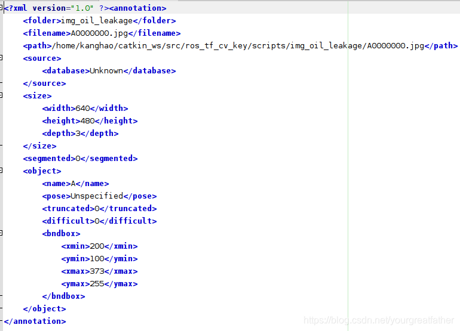
Task: Click the closing </source> tag
Action: [44, 83]
